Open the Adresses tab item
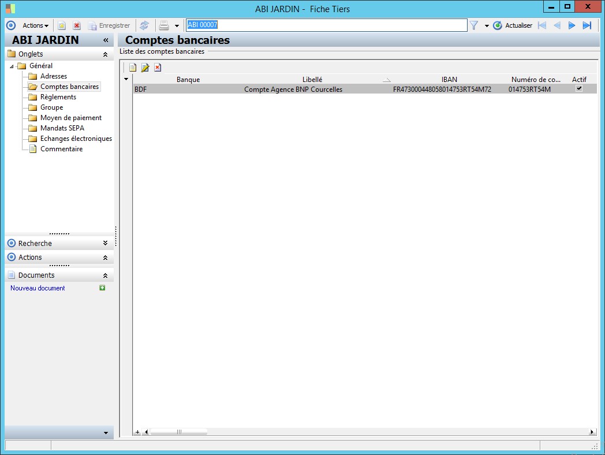This screenshot has width=605, height=455. 54,76
